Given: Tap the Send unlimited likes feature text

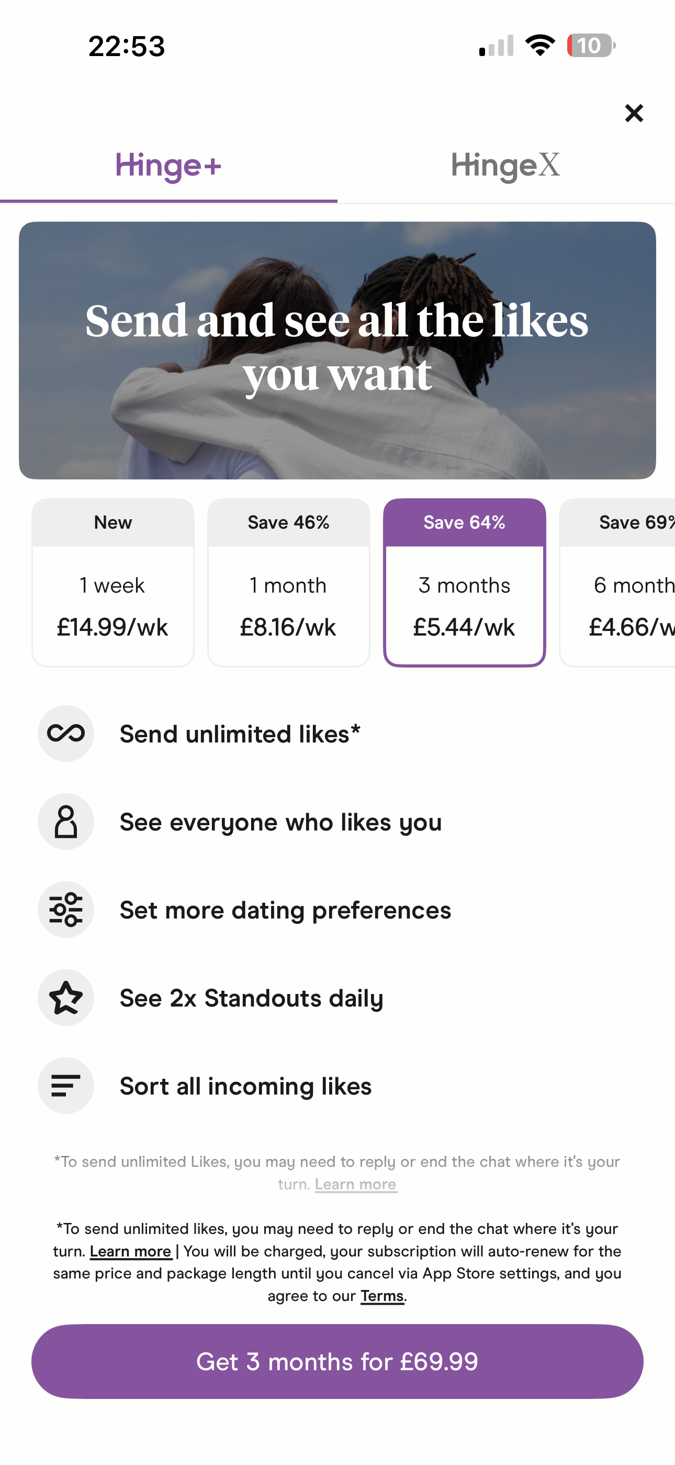Looking at the screenshot, I should point(240,734).
